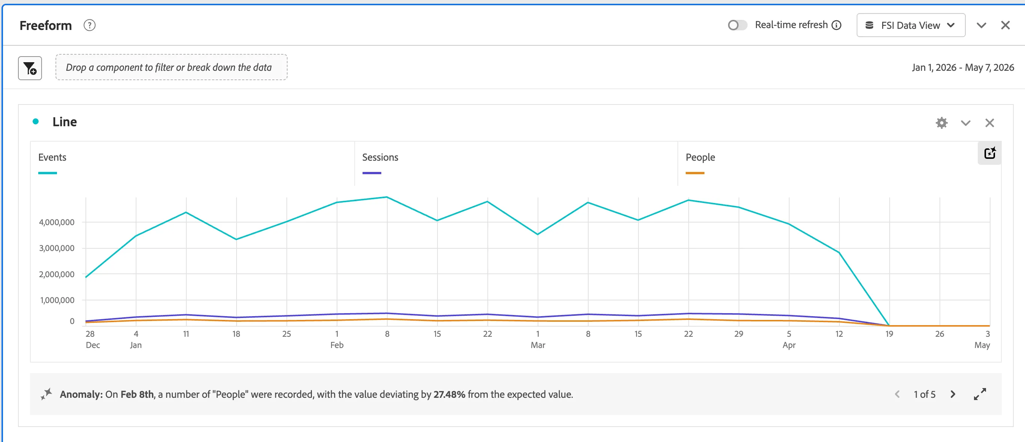Click the anomaly sparkle icon

(46, 394)
